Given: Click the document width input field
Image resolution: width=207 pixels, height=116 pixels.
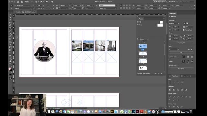Looking at the screenshot, I should click(x=176, y=27).
